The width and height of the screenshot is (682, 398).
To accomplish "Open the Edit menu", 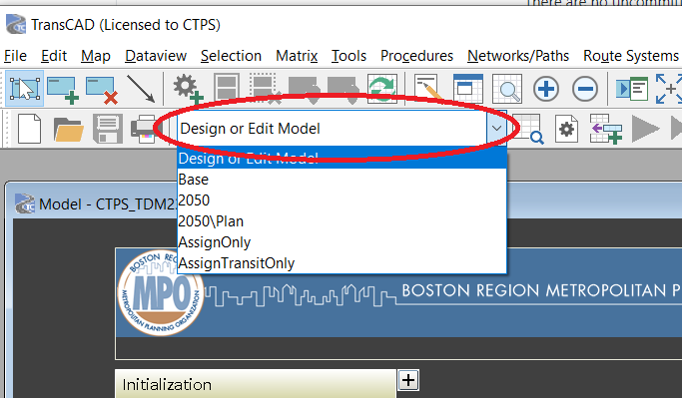I will tap(54, 56).
